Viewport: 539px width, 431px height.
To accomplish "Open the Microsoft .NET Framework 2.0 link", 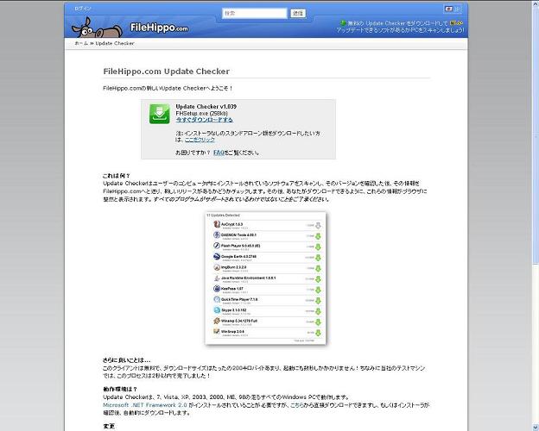I will [145, 405].
